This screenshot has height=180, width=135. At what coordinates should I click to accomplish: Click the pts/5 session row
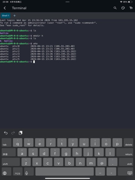[x=38, y=59]
